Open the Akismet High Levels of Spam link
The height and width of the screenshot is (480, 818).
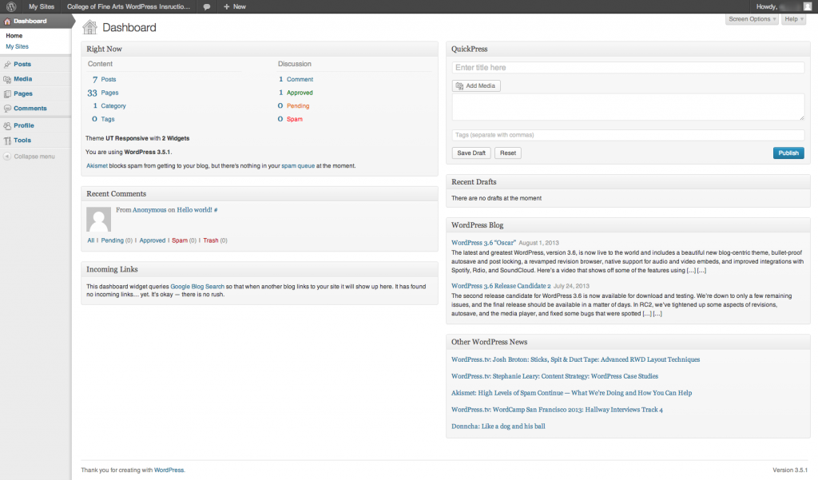click(571, 394)
